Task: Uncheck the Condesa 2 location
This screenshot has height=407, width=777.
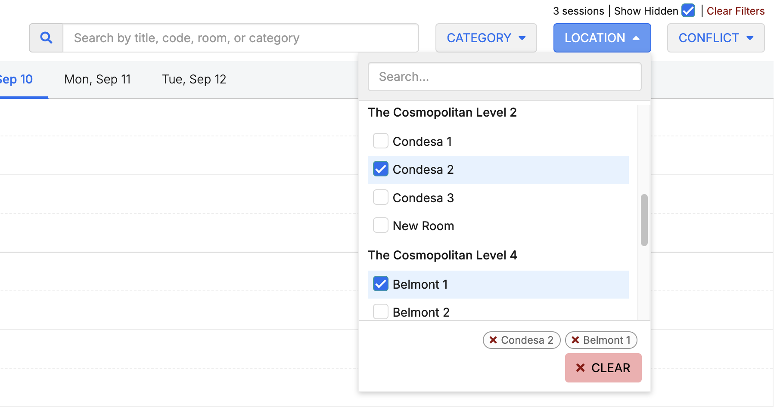Action: (380, 170)
